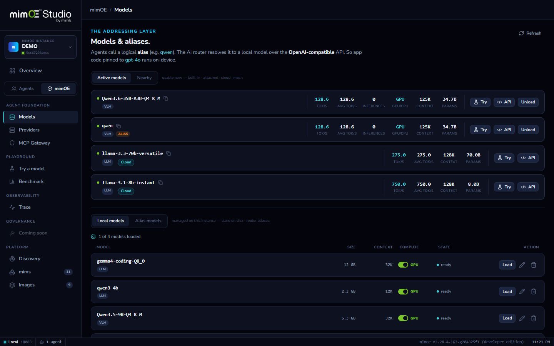Open Try a model playground
The image size is (554, 346).
coord(40,169)
